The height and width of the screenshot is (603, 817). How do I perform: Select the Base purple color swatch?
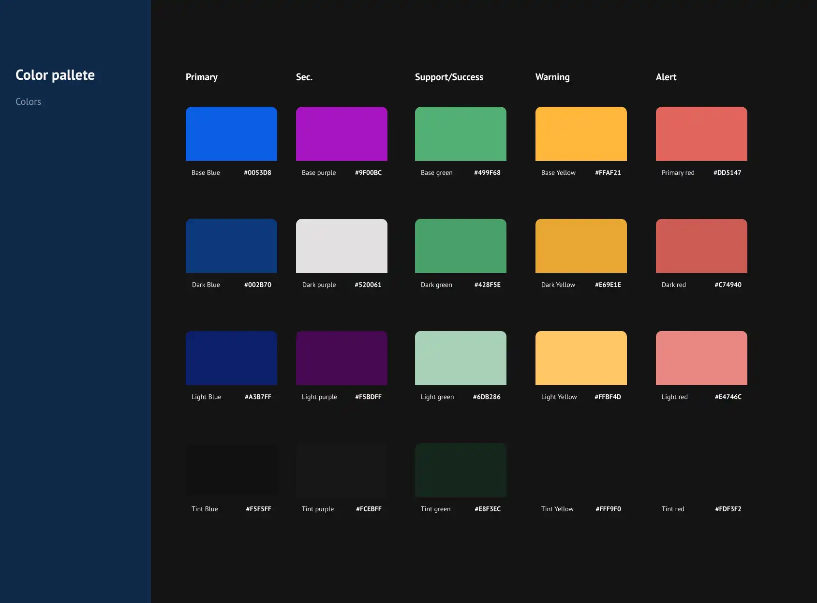coord(342,134)
